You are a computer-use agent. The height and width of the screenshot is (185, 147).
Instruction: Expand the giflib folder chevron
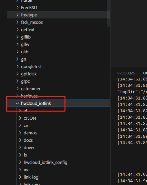point(17,37)
